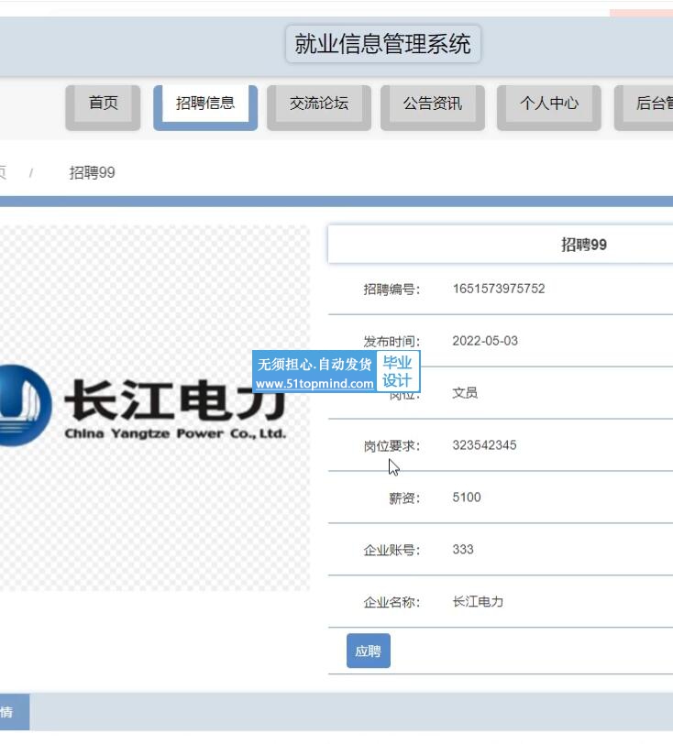The height and width of the screenshot is (744, 673).
Task: Open the 公告资讯 tab
Action: coord(432,108)
